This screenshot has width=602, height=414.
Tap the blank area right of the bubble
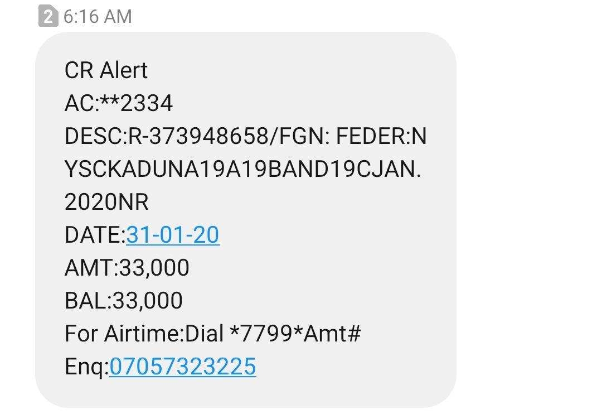(530, 223)
